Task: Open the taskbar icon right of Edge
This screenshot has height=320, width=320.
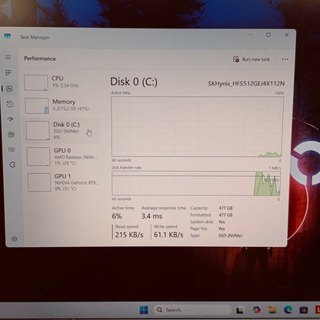Action: point(304,310)
